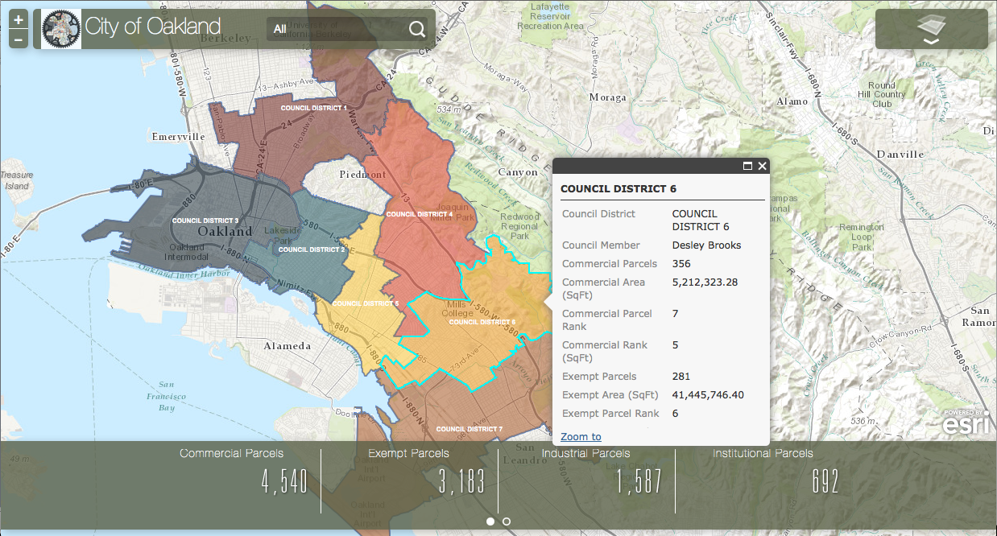The width and height of the screenshot is (997, 536).
Task: Zoom out with the minus button
Action: point(19,39)
